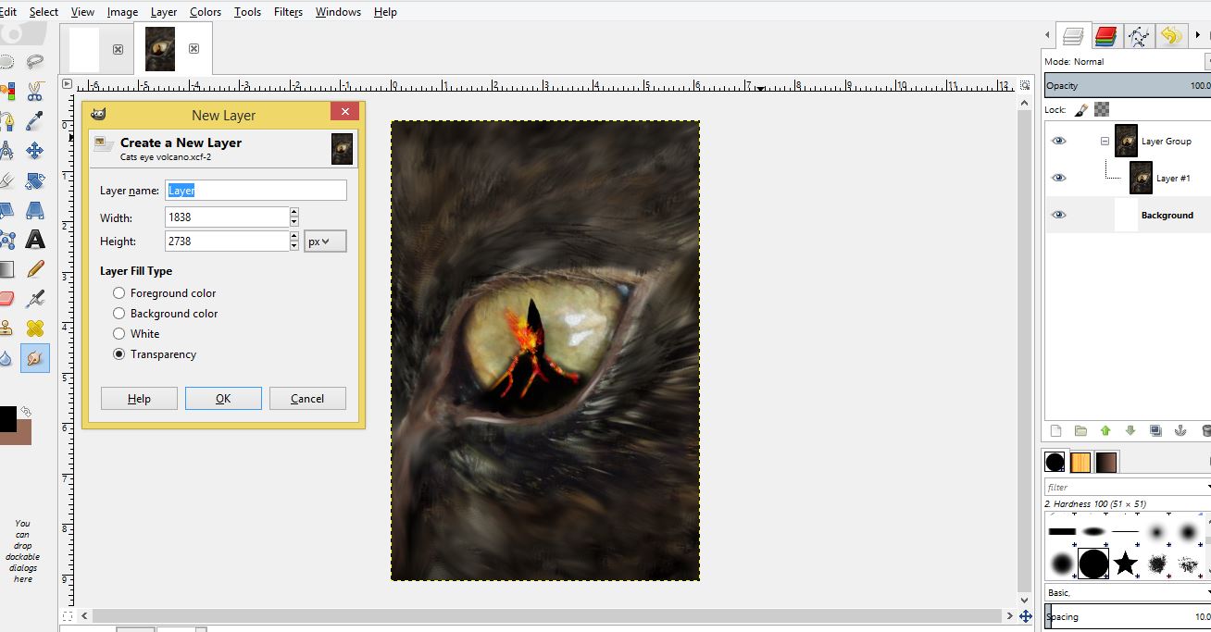1211x632 pixels.
Task: Collapse the Layer Group tree
Action: [x=1105, y=142]
